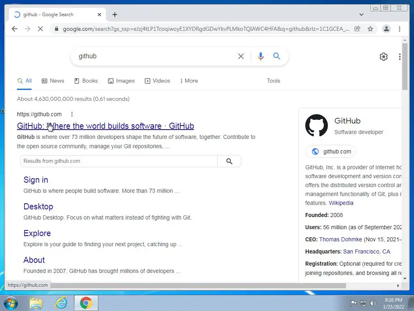This screenshot has height=311, width=414.
Task: Start voice search with microphone
Action: [x=261, y=56]
